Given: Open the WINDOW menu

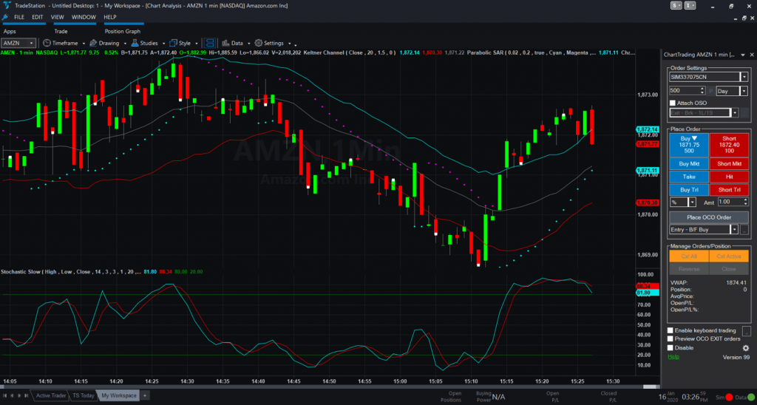Looking at the screenshot, I should 84,17.
